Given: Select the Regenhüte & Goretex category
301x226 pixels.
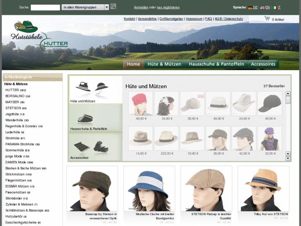Looking at the screenshot, I should [24, 126].
